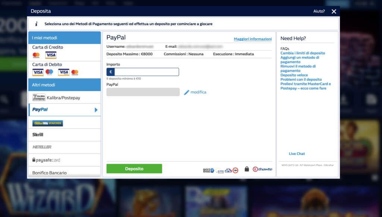This screenshot has height=217, width=382.
Task: Choose the William Hill Voucher method
Action: tap(48, 123)
